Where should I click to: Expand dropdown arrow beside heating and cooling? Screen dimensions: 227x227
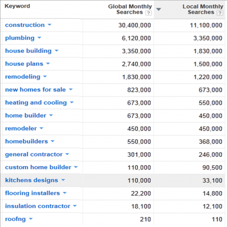click(72, 102)
